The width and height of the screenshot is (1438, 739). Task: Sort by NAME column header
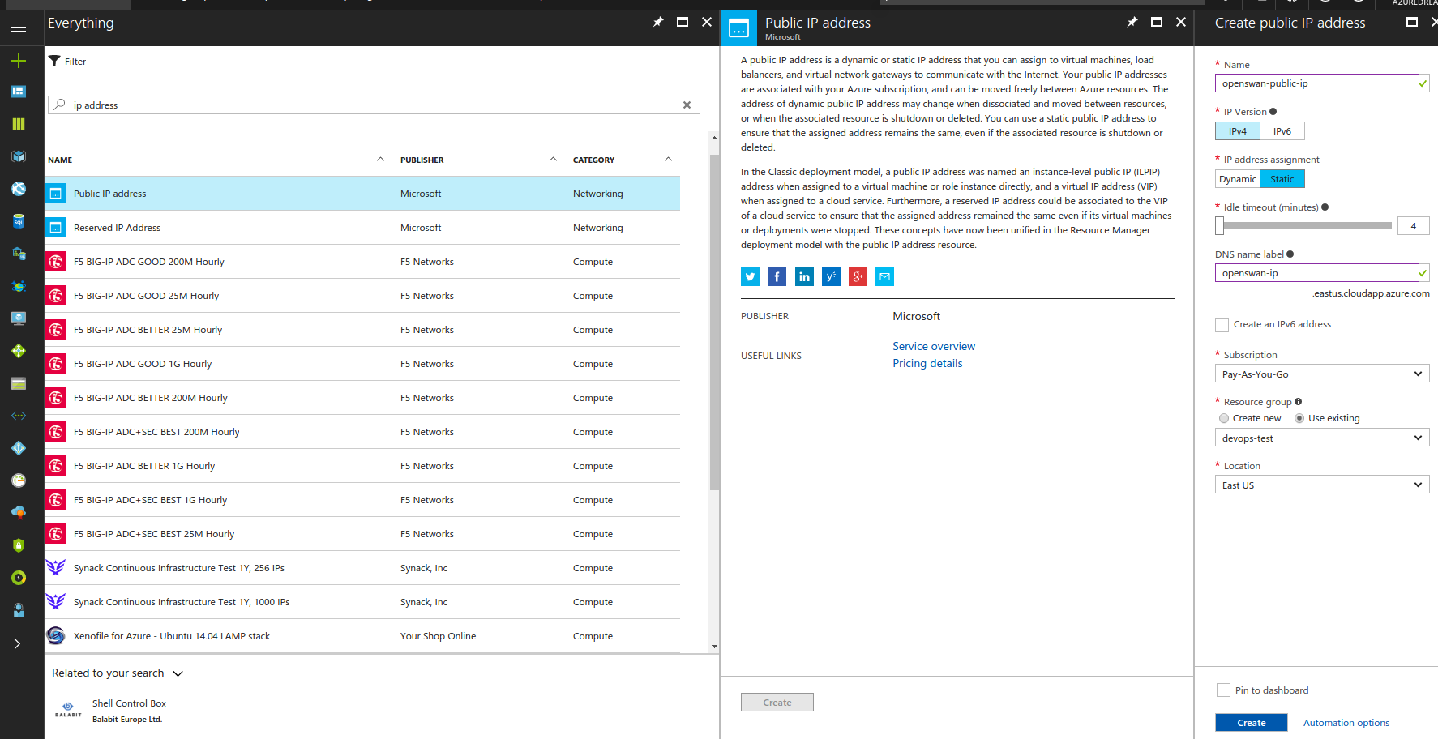tap(60, 160)
